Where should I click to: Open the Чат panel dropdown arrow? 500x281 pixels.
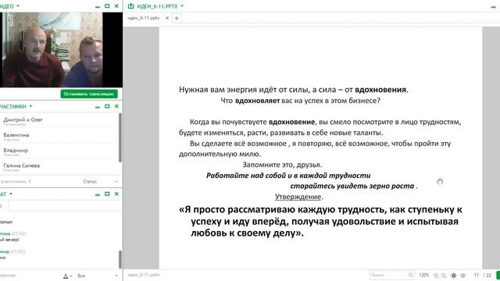[11, 194]
